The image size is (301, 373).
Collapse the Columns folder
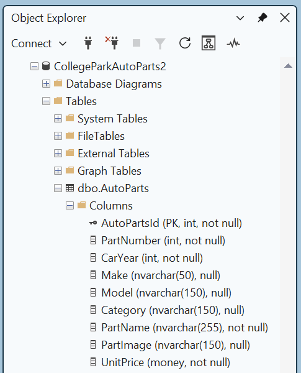(70, 206)
